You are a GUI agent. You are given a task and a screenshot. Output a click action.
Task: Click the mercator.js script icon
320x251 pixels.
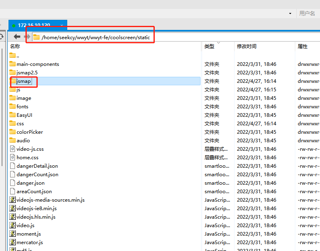point(13,242)
